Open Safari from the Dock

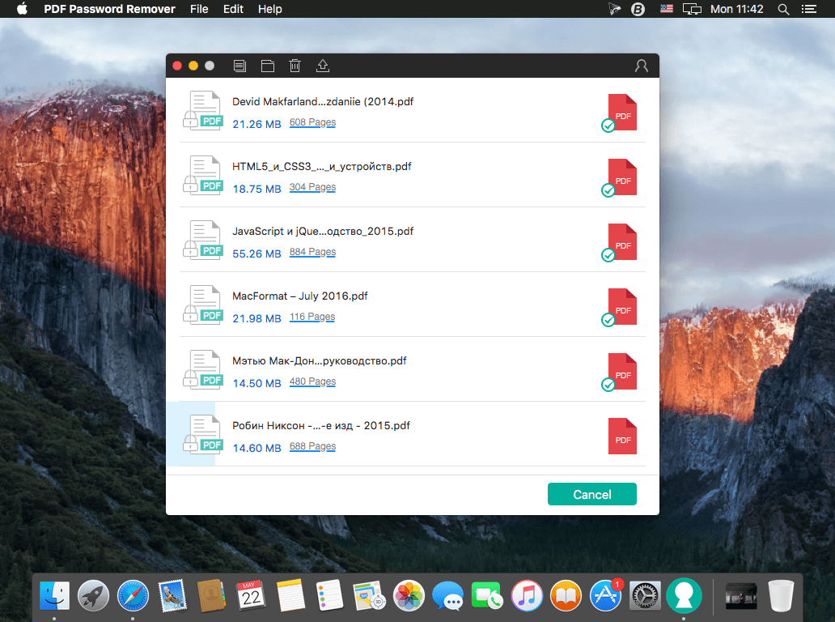point(133,595)
